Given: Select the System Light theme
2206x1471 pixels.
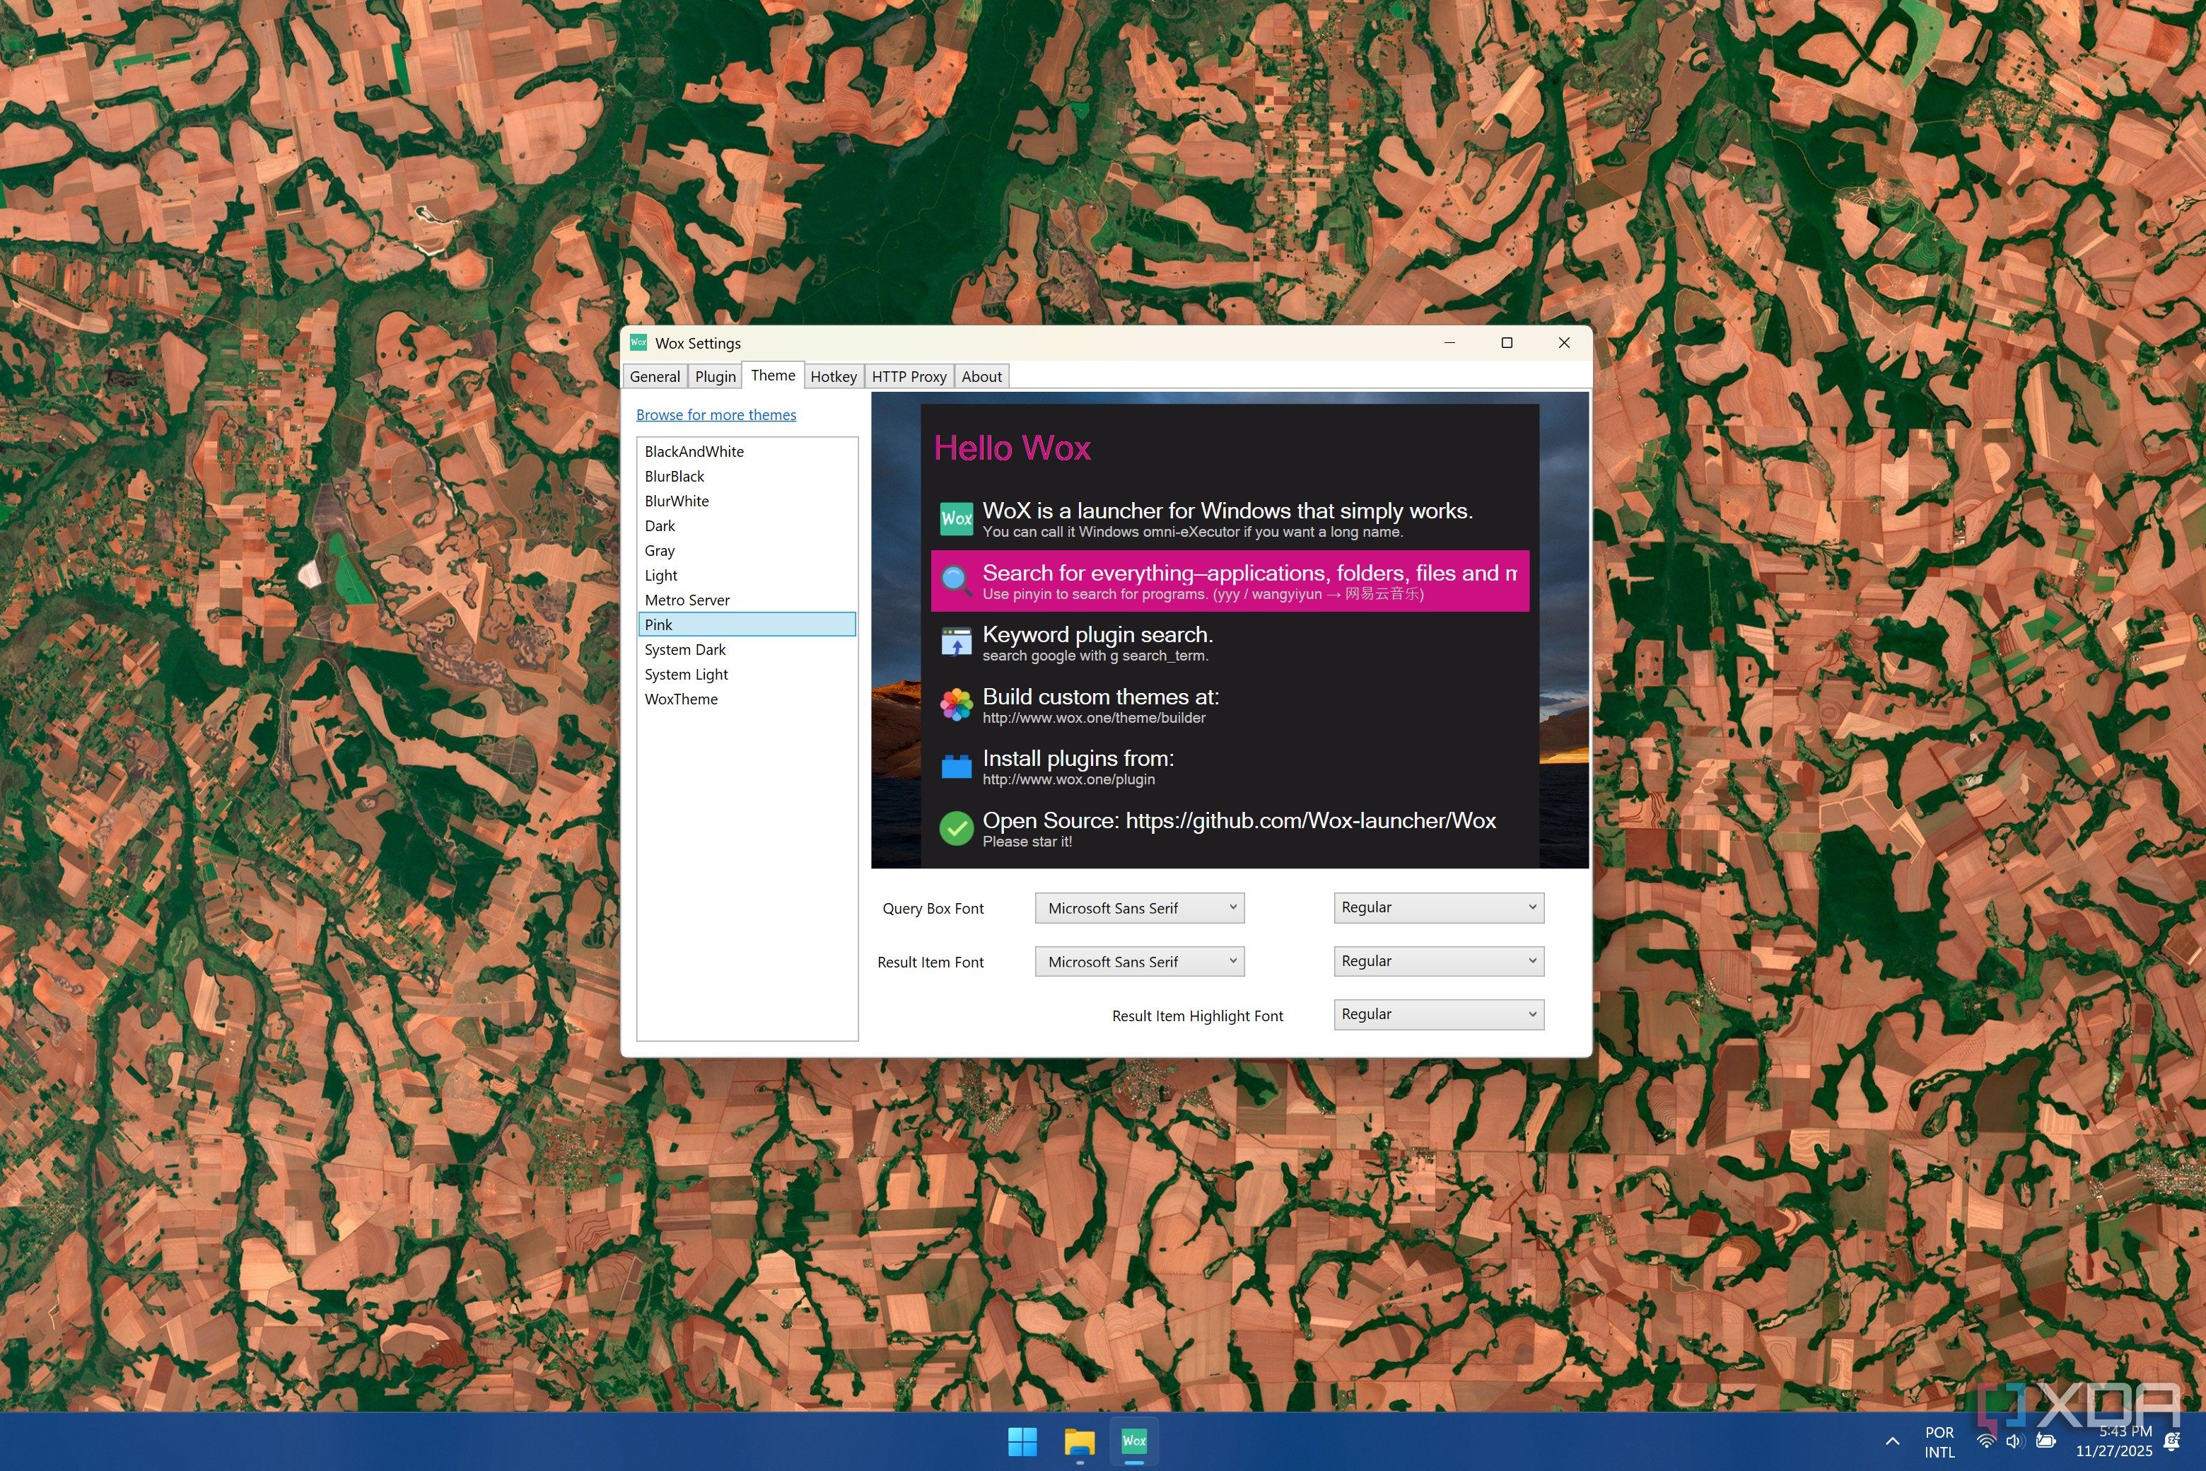Looking at the screenshot, I should click(747, 675).
